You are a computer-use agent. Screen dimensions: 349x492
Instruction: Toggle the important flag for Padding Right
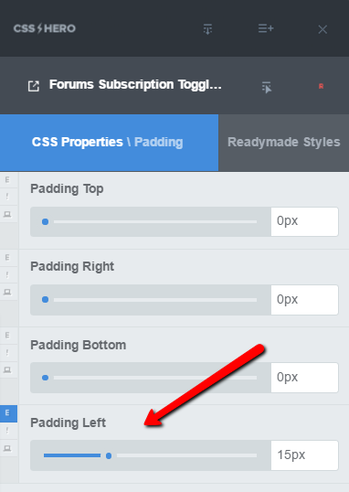click(x=7, y=275)
